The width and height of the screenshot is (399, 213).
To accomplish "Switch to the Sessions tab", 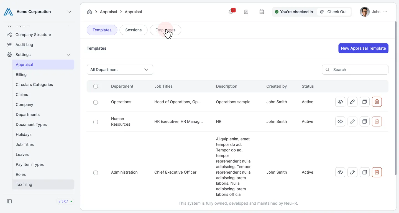I will point(134,30).
